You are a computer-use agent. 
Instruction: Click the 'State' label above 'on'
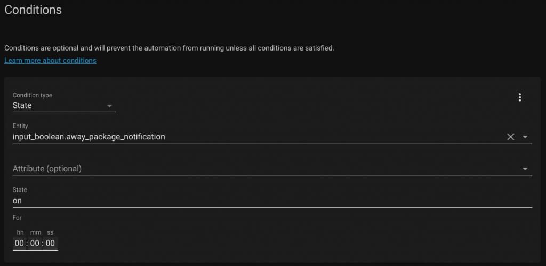click(20, 190)
